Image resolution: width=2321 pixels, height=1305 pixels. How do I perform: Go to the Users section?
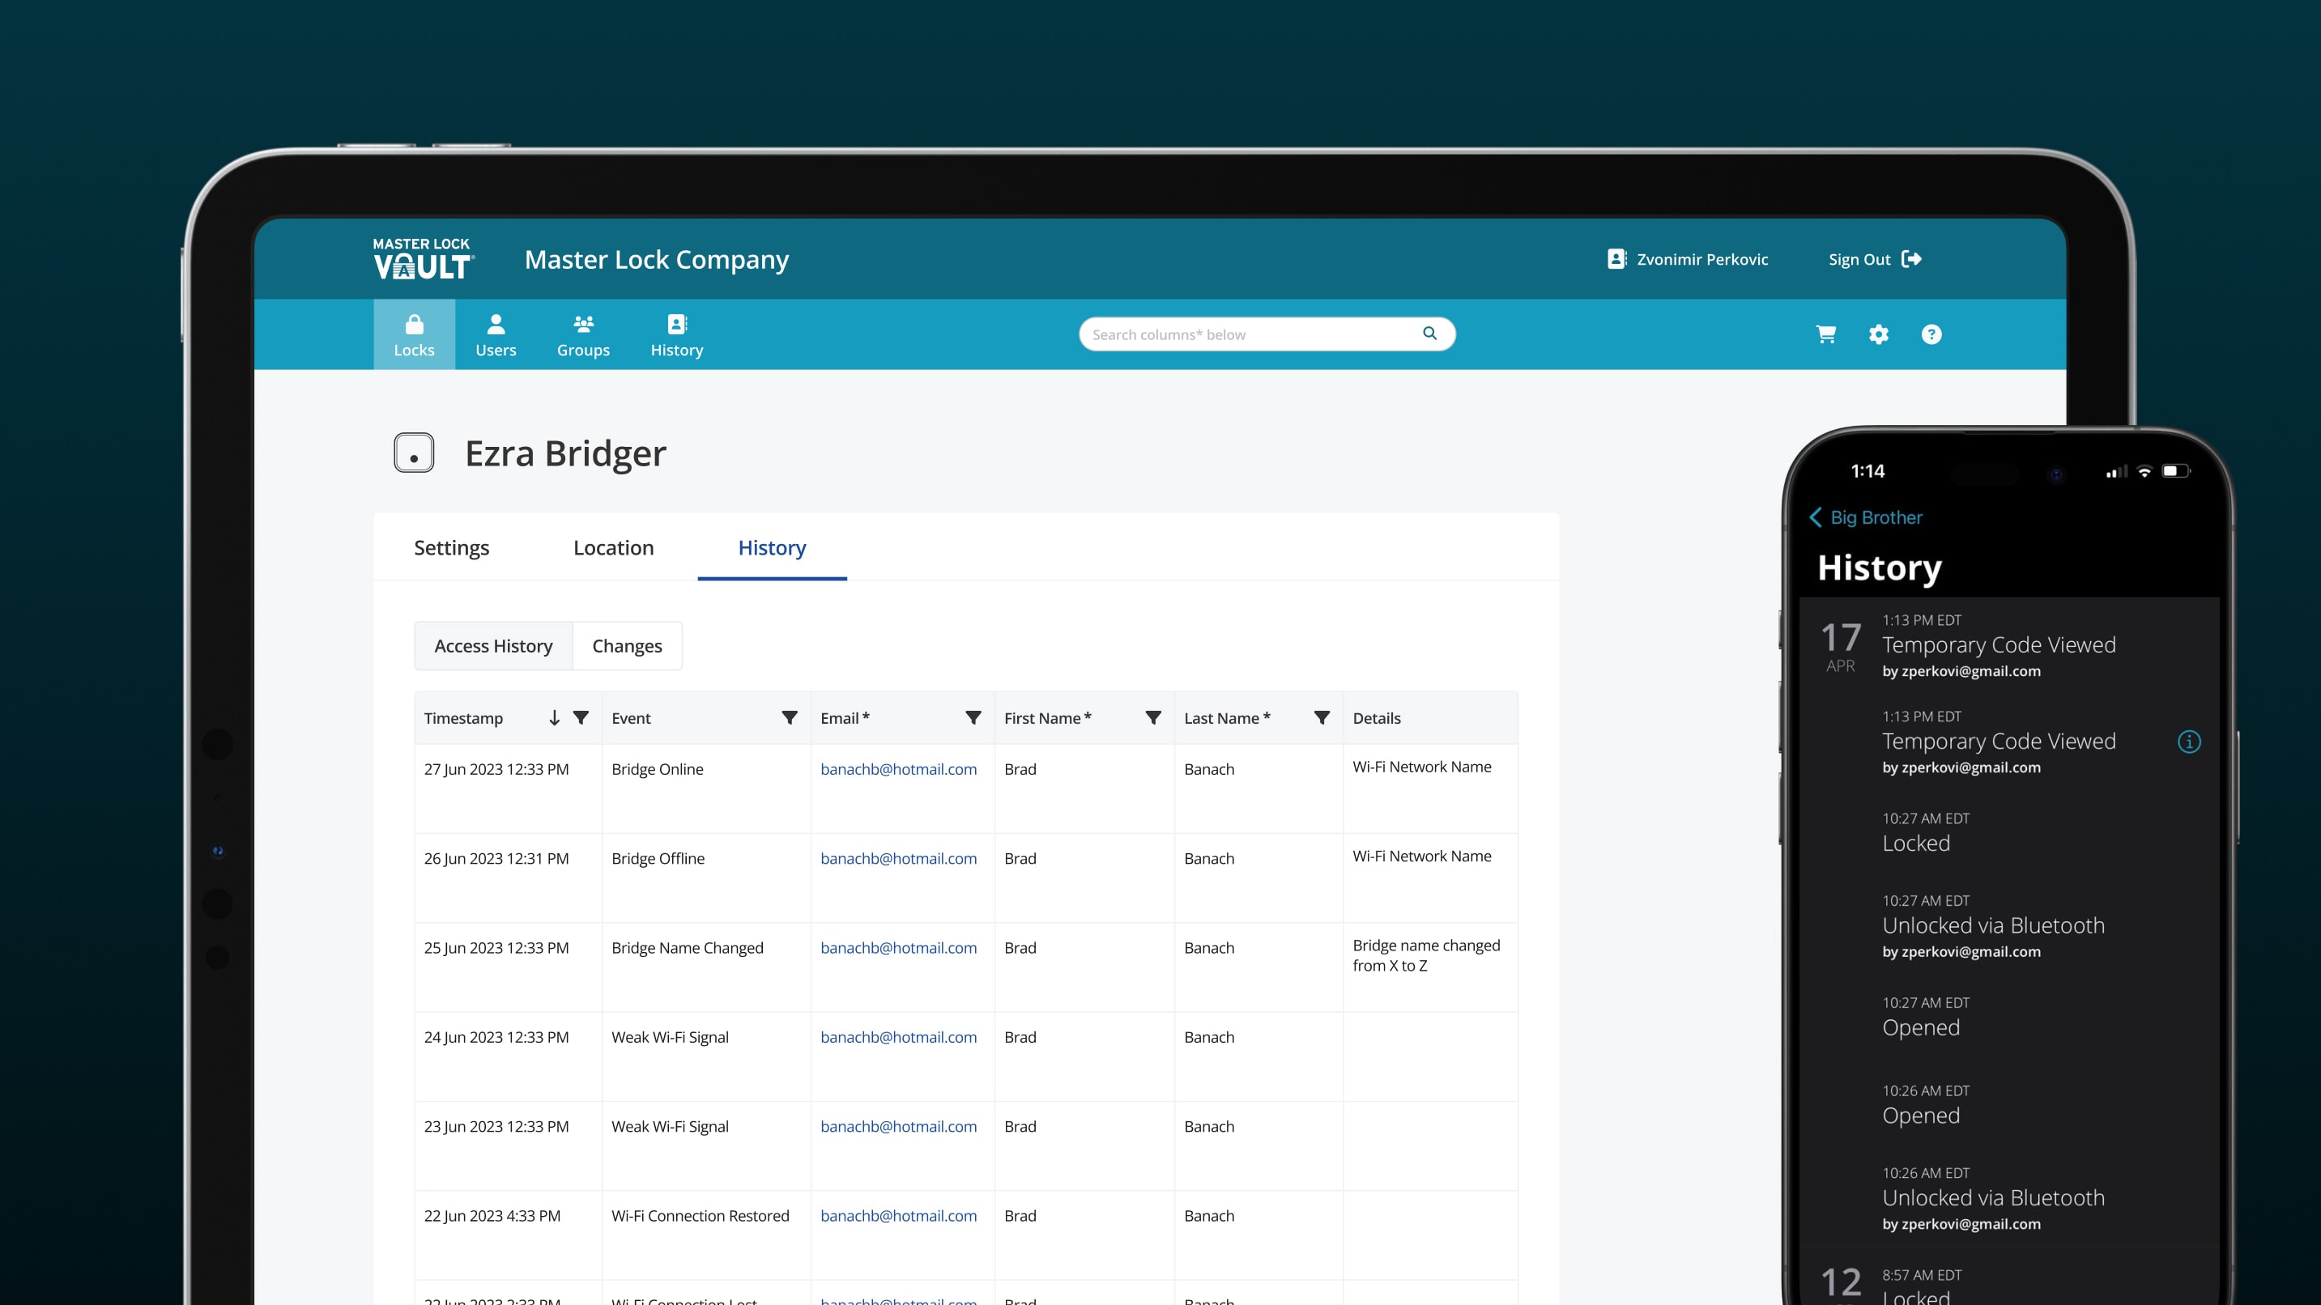pyautogui.click(x=496, y=335)
